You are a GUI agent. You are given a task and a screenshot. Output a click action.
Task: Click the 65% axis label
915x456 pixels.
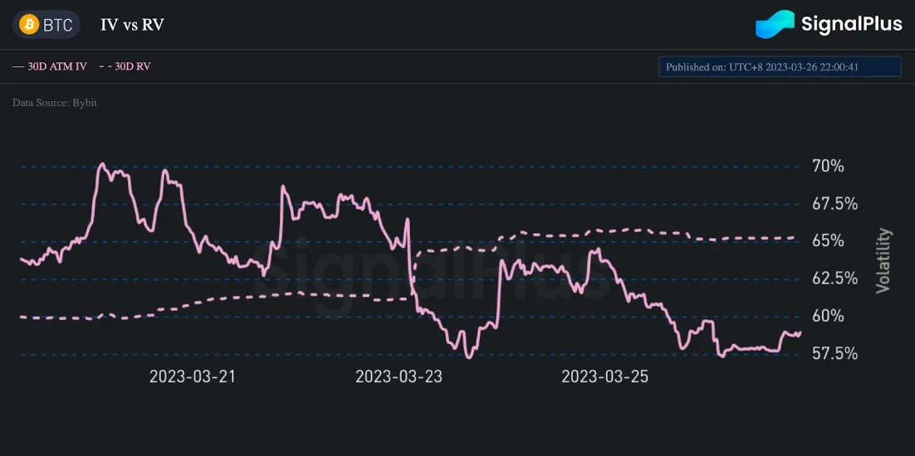(x=828, y=241)
